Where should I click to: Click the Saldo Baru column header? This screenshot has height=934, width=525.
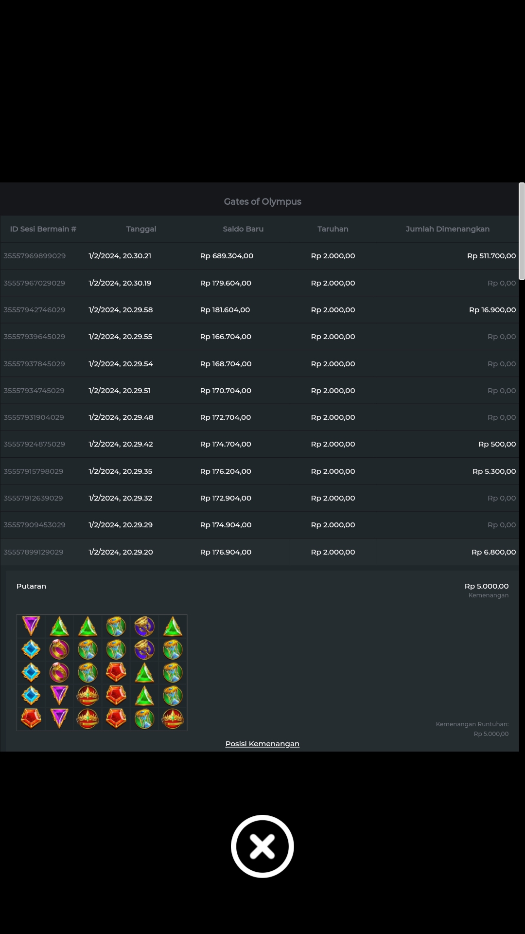click(243, 229)
